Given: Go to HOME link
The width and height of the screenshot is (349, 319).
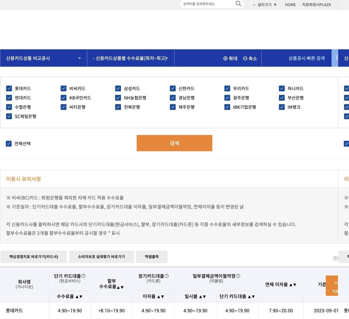Looking at the screenshot, I should pyautogui.click(x=290, y=5).
